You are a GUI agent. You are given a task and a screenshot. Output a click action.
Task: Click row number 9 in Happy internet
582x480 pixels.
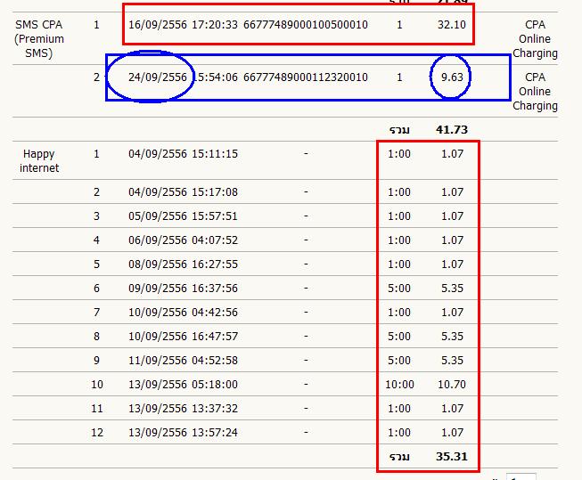96,360
